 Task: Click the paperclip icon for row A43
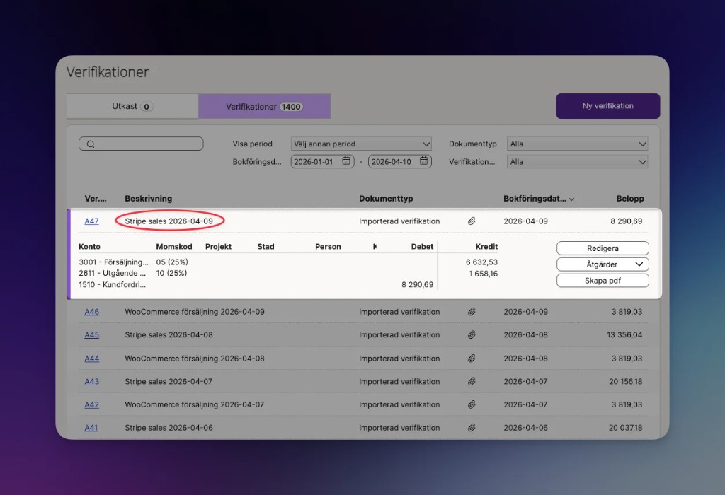[x=472, y=382]
